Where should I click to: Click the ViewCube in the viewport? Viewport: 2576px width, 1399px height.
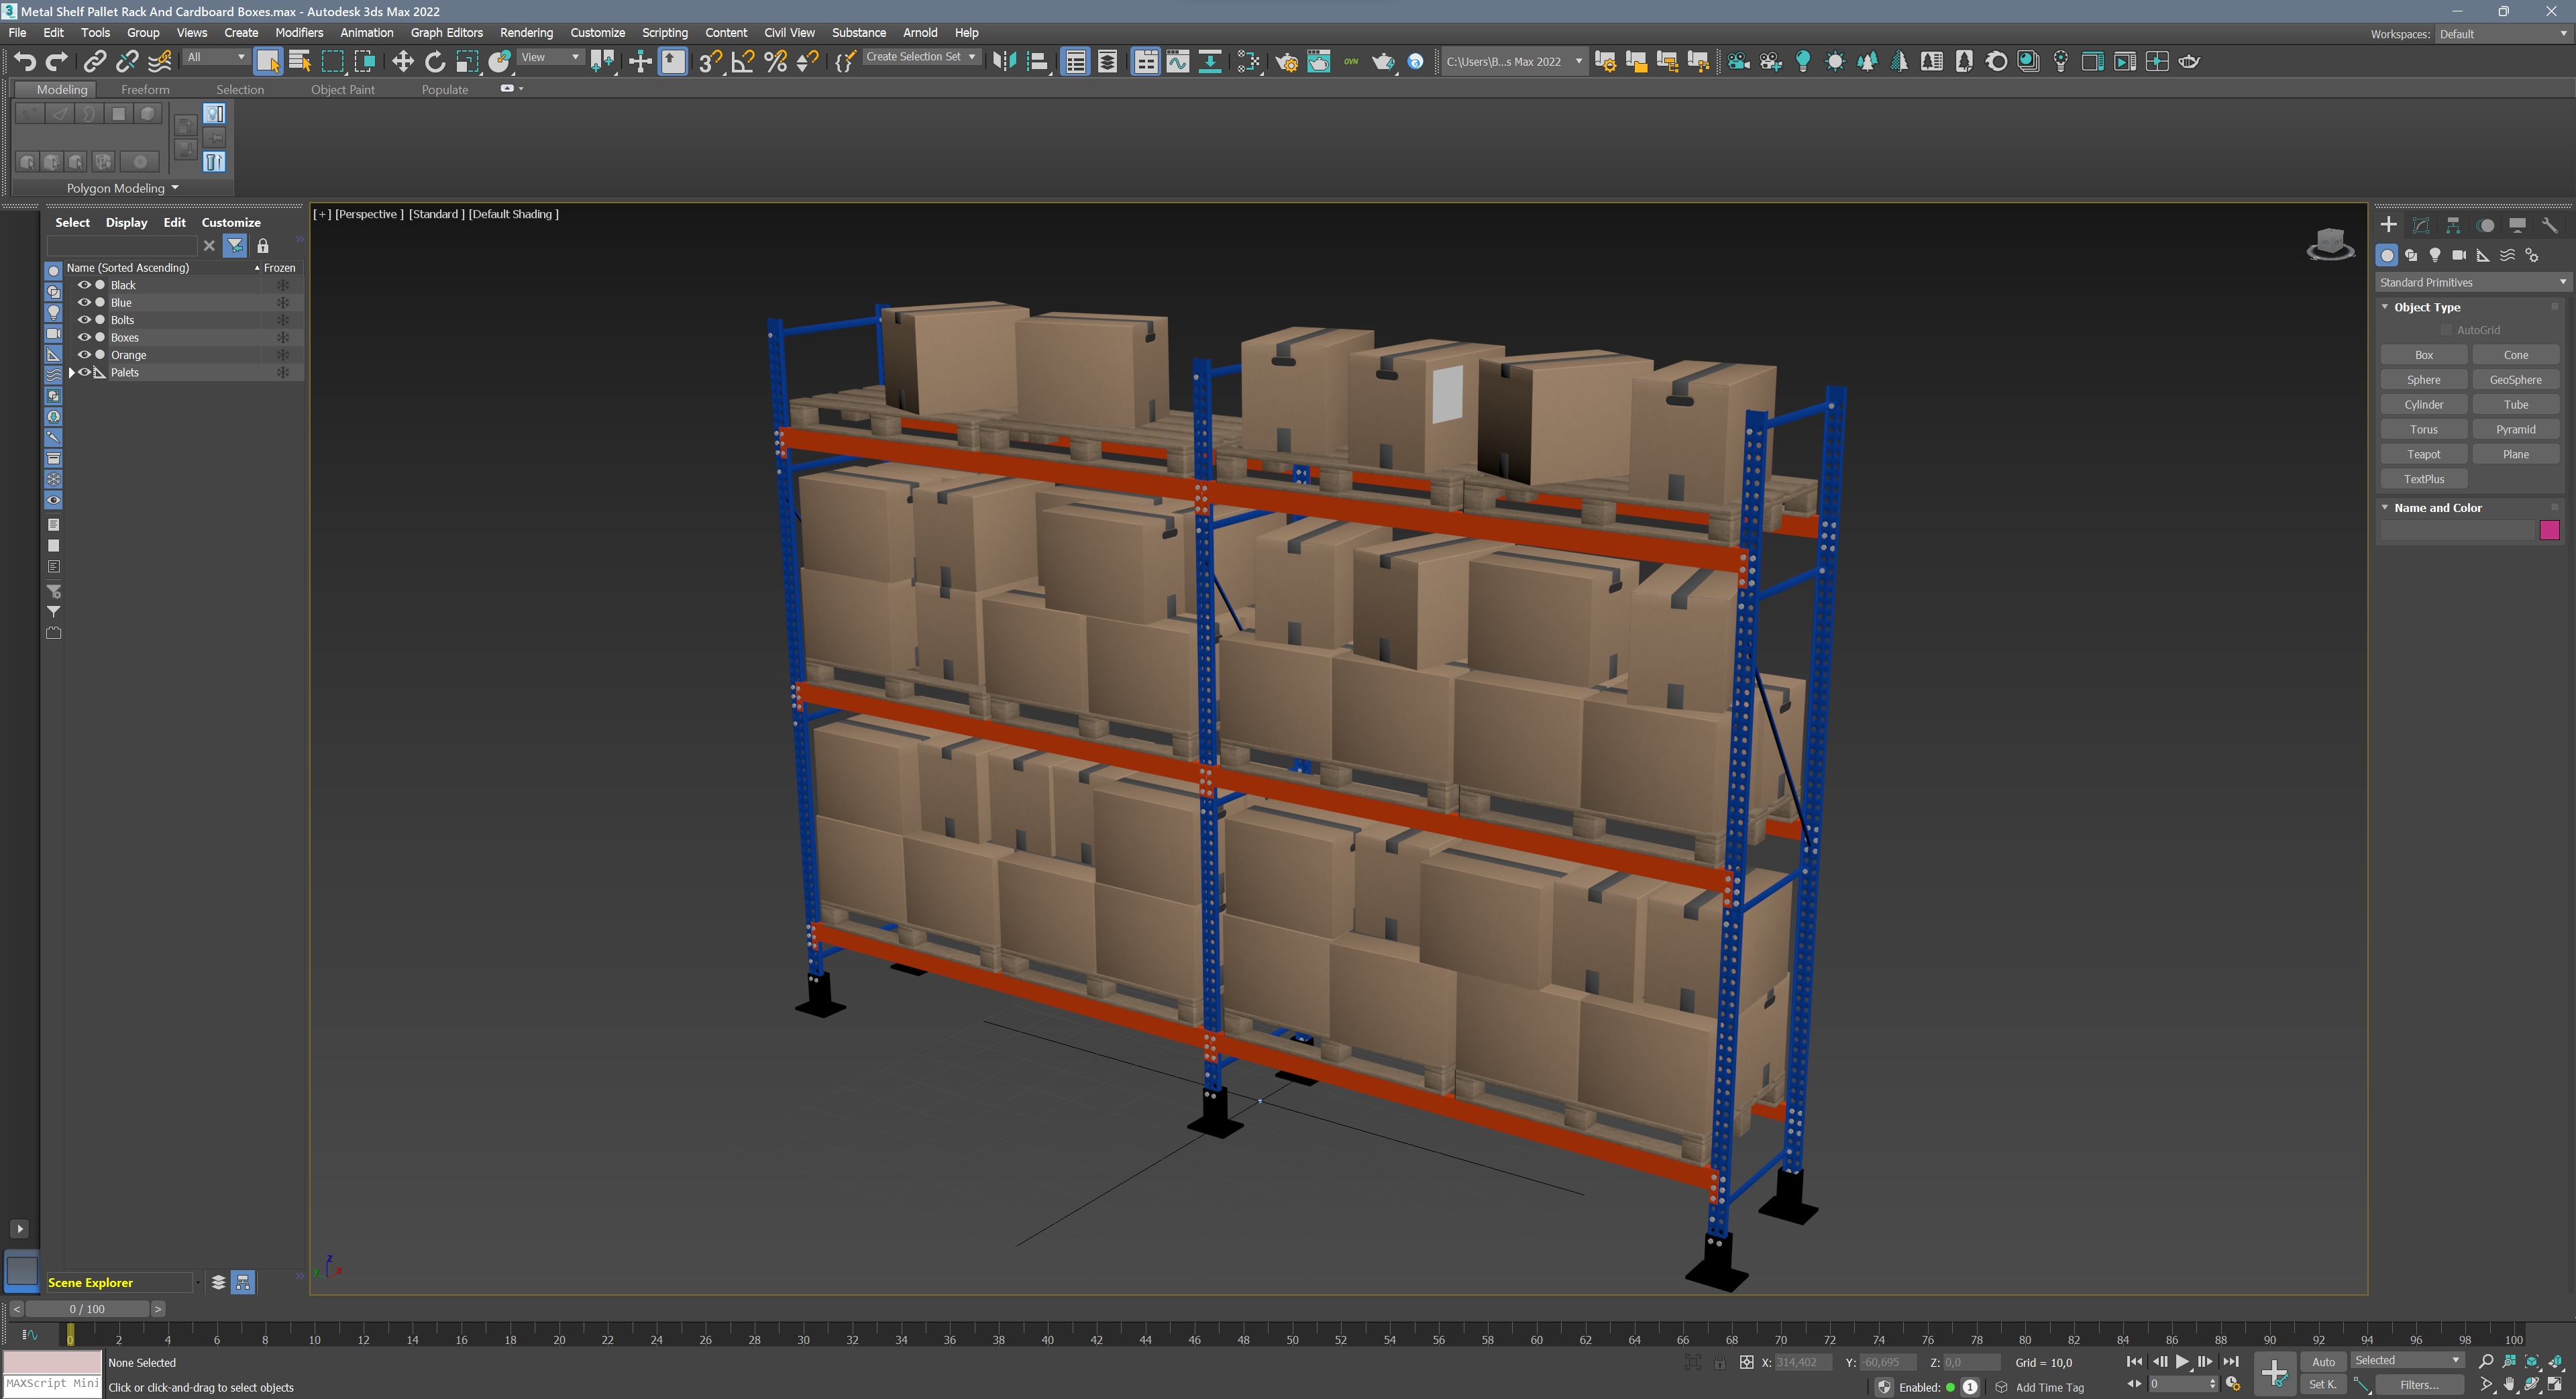[2330, 243]
